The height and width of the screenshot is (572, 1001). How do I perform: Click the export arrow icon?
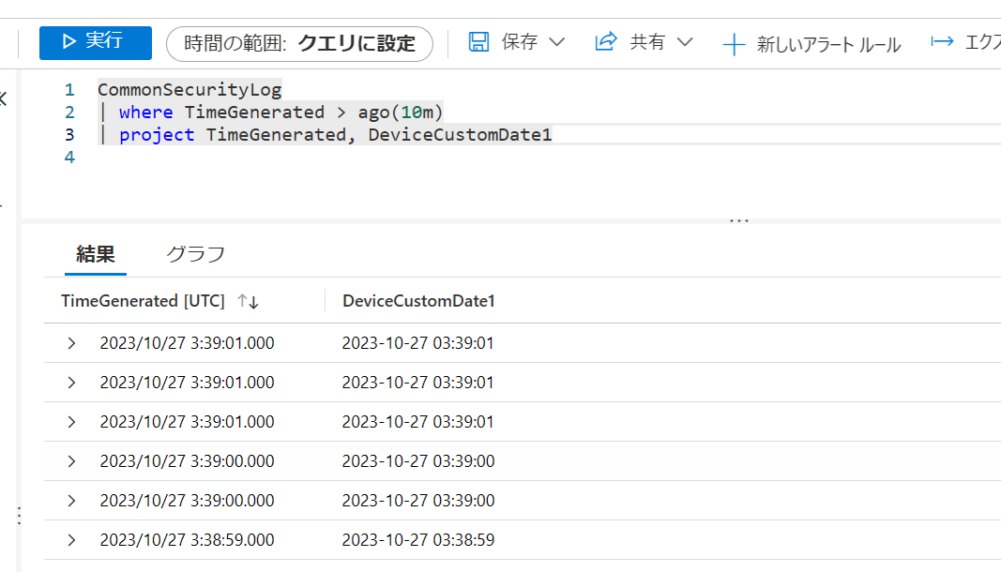[x=942, y=42]
